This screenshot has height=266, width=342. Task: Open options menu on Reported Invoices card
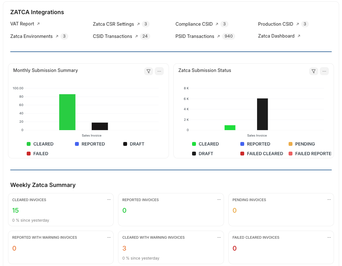click(219, 199)
